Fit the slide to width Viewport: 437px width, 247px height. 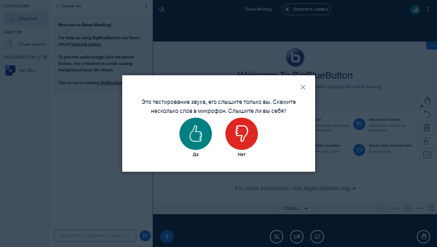coord(420,208)
